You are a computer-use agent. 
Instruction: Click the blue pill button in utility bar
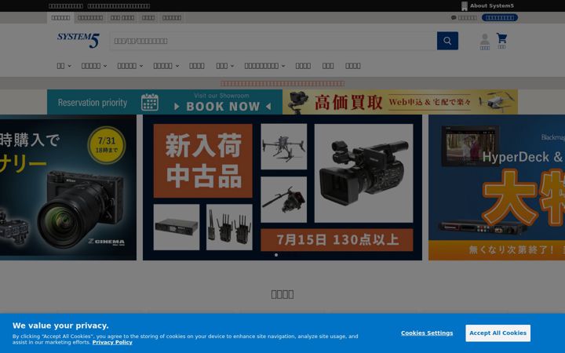499,17
